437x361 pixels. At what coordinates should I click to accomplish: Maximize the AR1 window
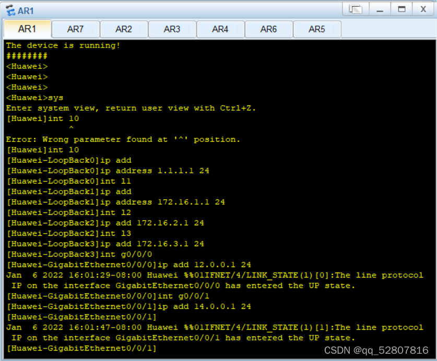point(401,9)
